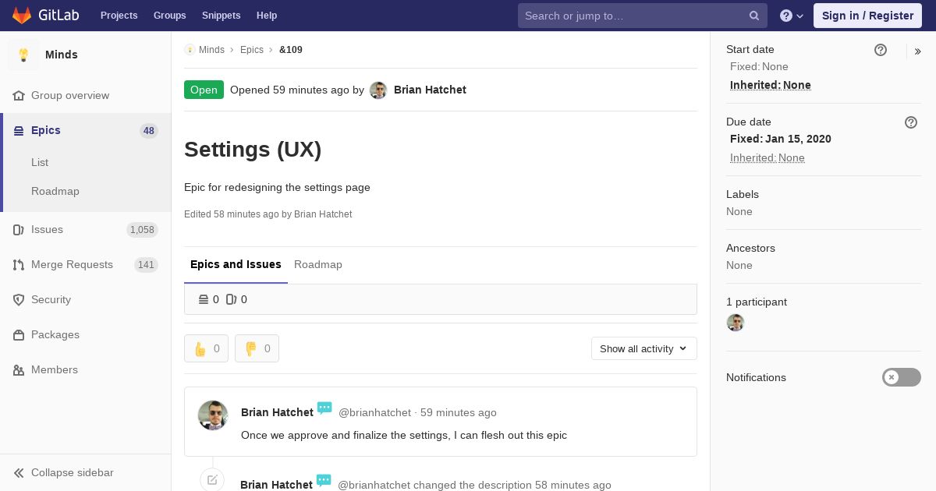The image size is (936, 491).
Task: Click 'Fixed: Jan 15, 2020' due date
Action: [x=781, y=139]
